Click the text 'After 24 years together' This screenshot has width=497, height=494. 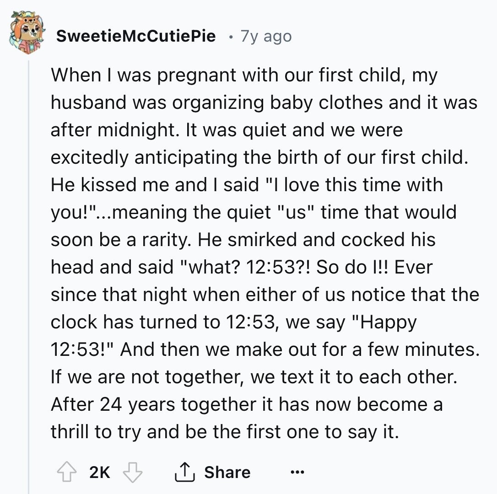point(162,405)
